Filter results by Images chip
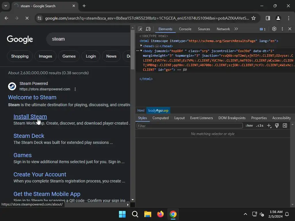295x221 pixels. click(45, 56)
